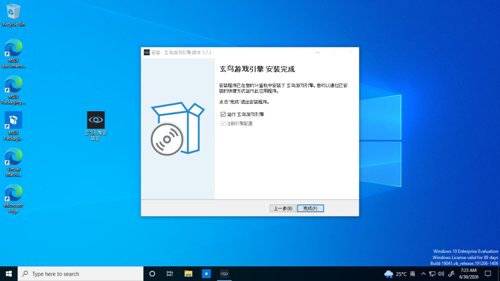Image resolution: width=500 pixels, height=281 pixels.
Task: Click the heading 玄鸟游戏引擎 安装完成
Action: (x=257, y=69)
